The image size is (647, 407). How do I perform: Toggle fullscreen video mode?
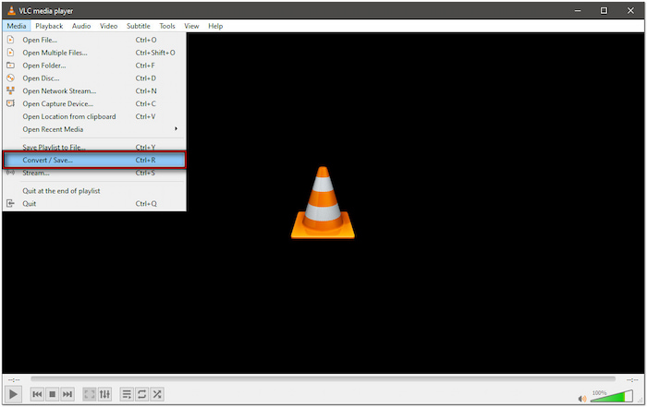tap(90, 394)
